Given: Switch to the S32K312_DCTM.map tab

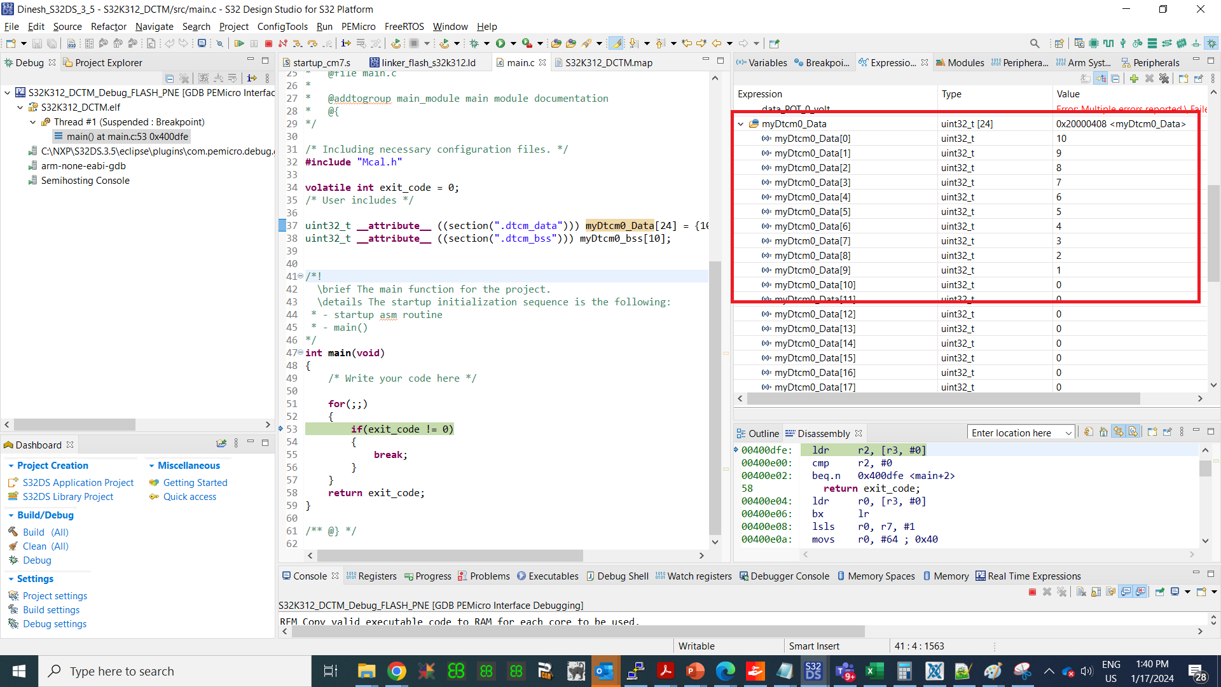Looking at the screenshot, I should point(603,62).
